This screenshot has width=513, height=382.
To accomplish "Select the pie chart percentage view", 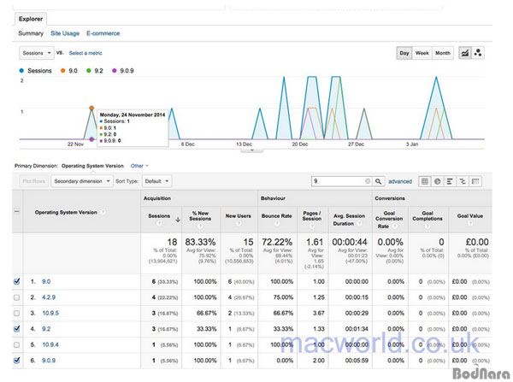I will point(438,181).
